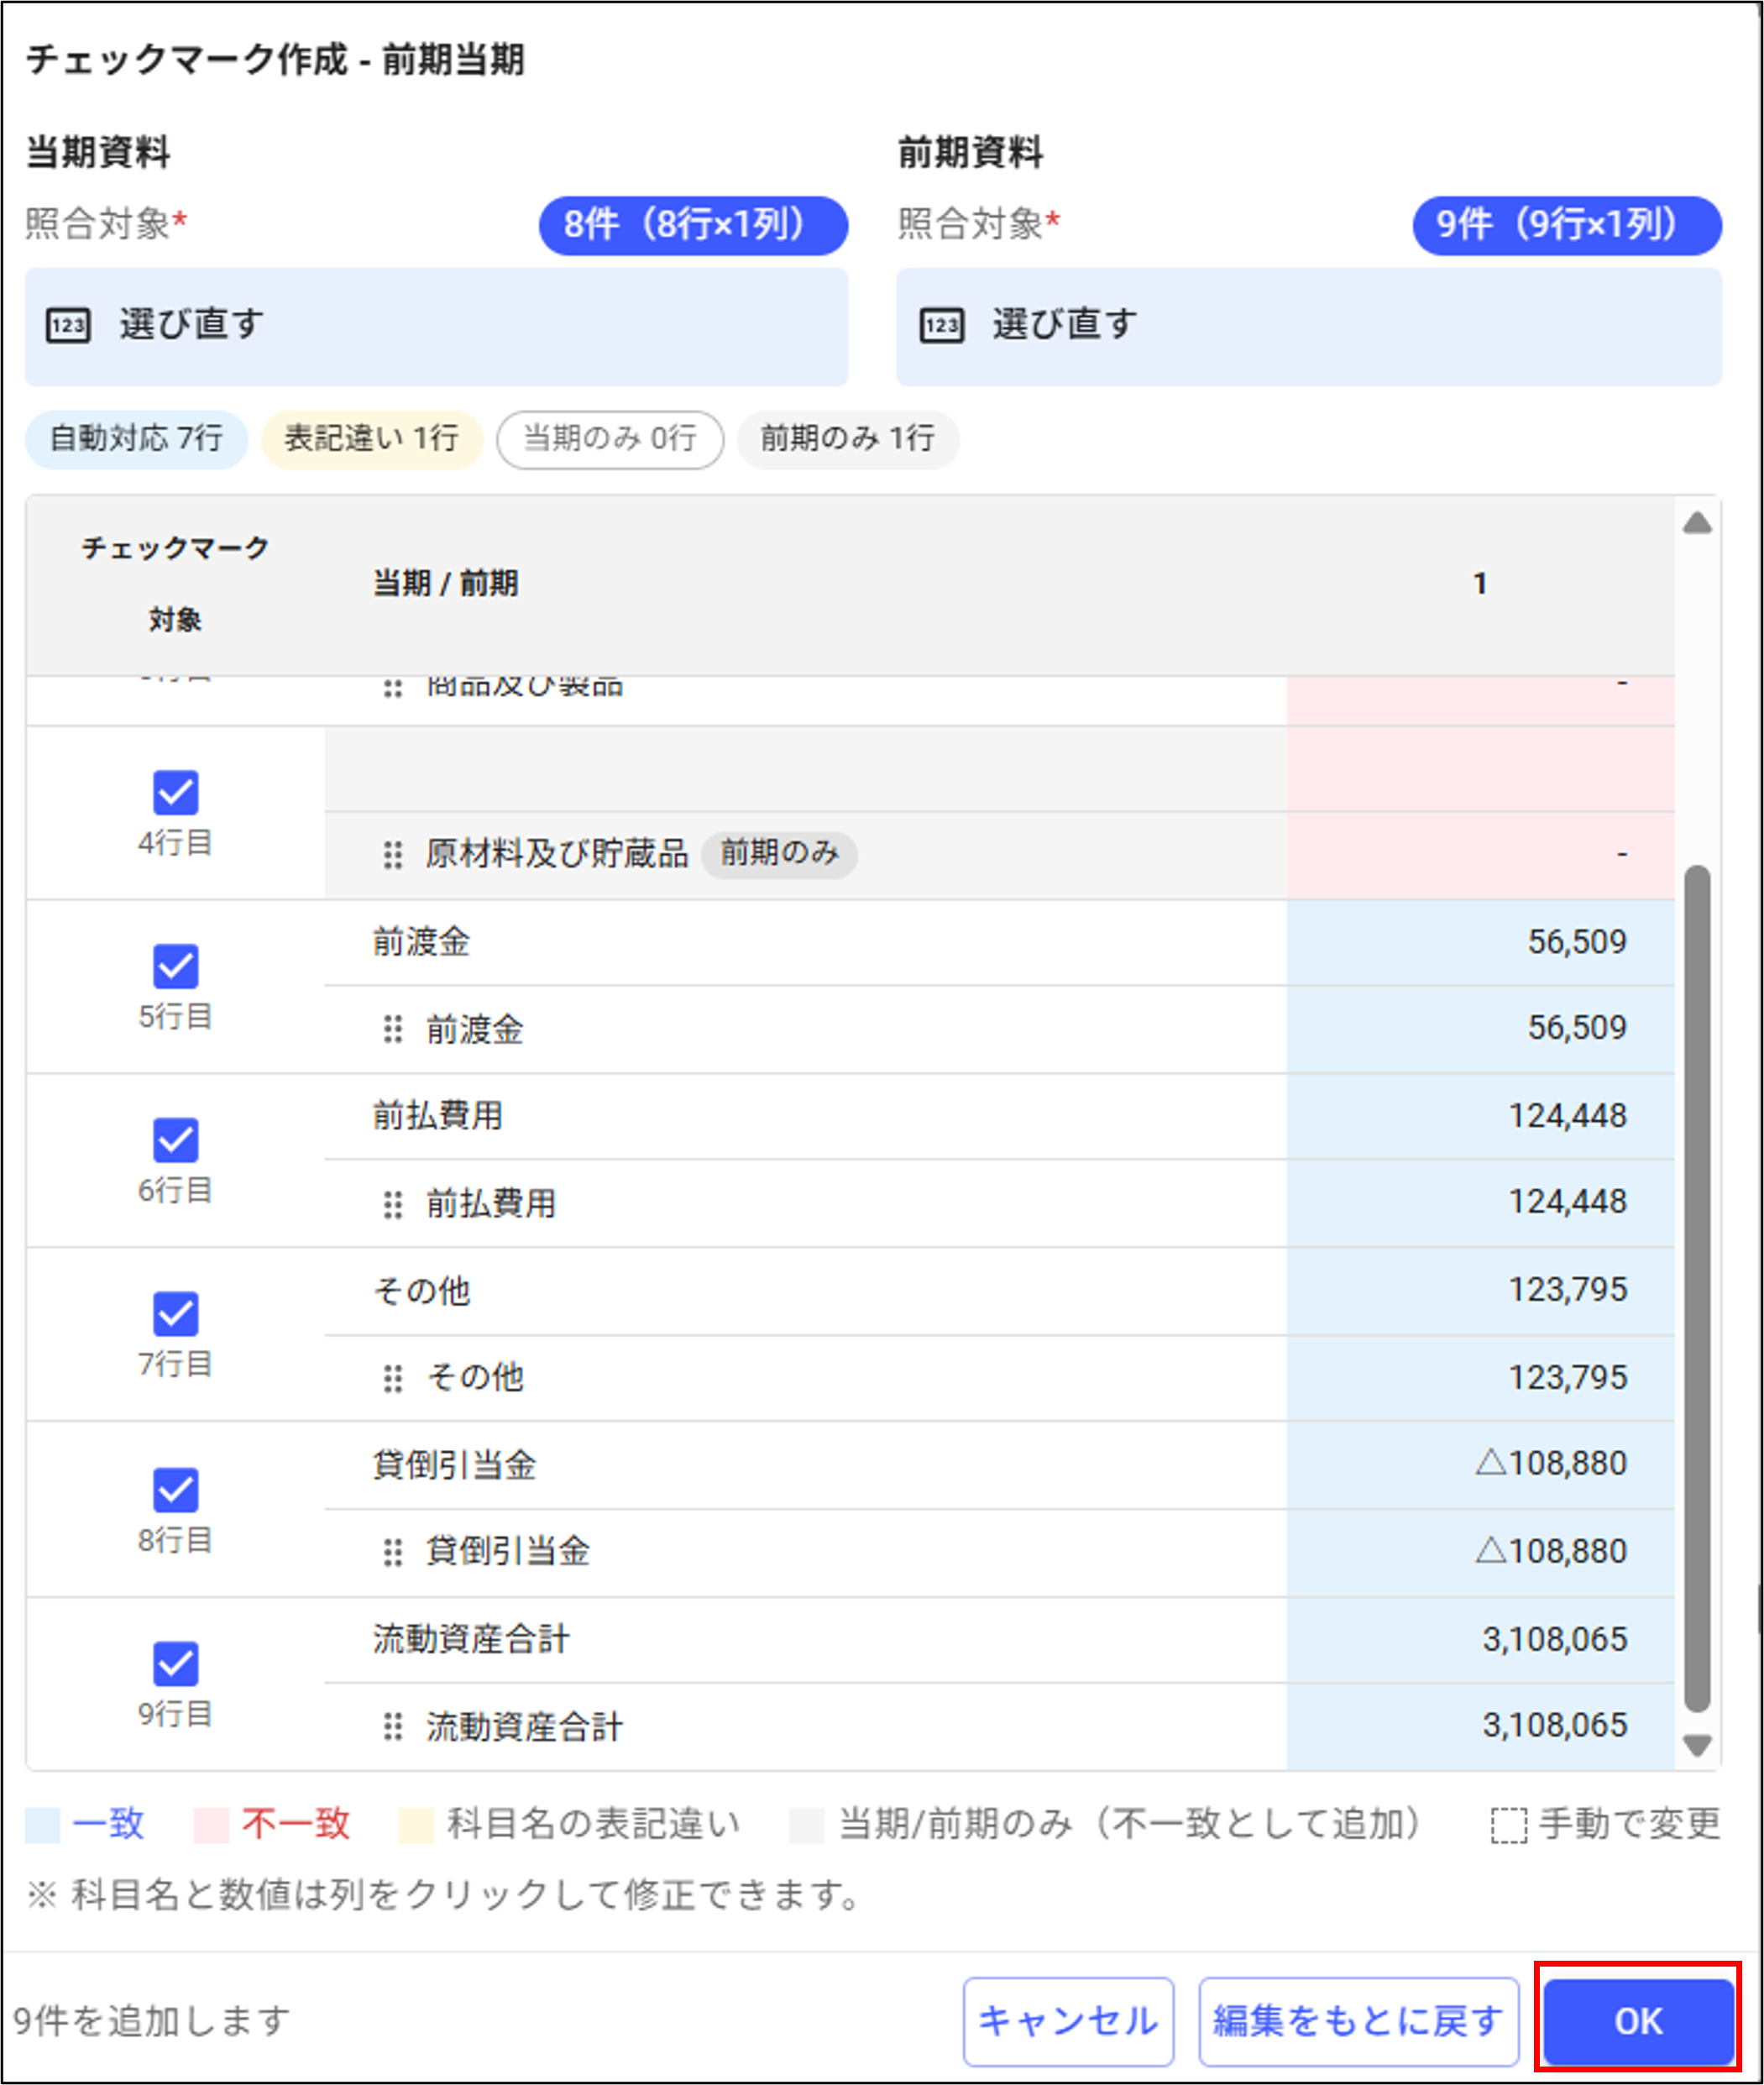
Task: Click 編集をもとに戻す button
Action: [x=1358, y=2021]
